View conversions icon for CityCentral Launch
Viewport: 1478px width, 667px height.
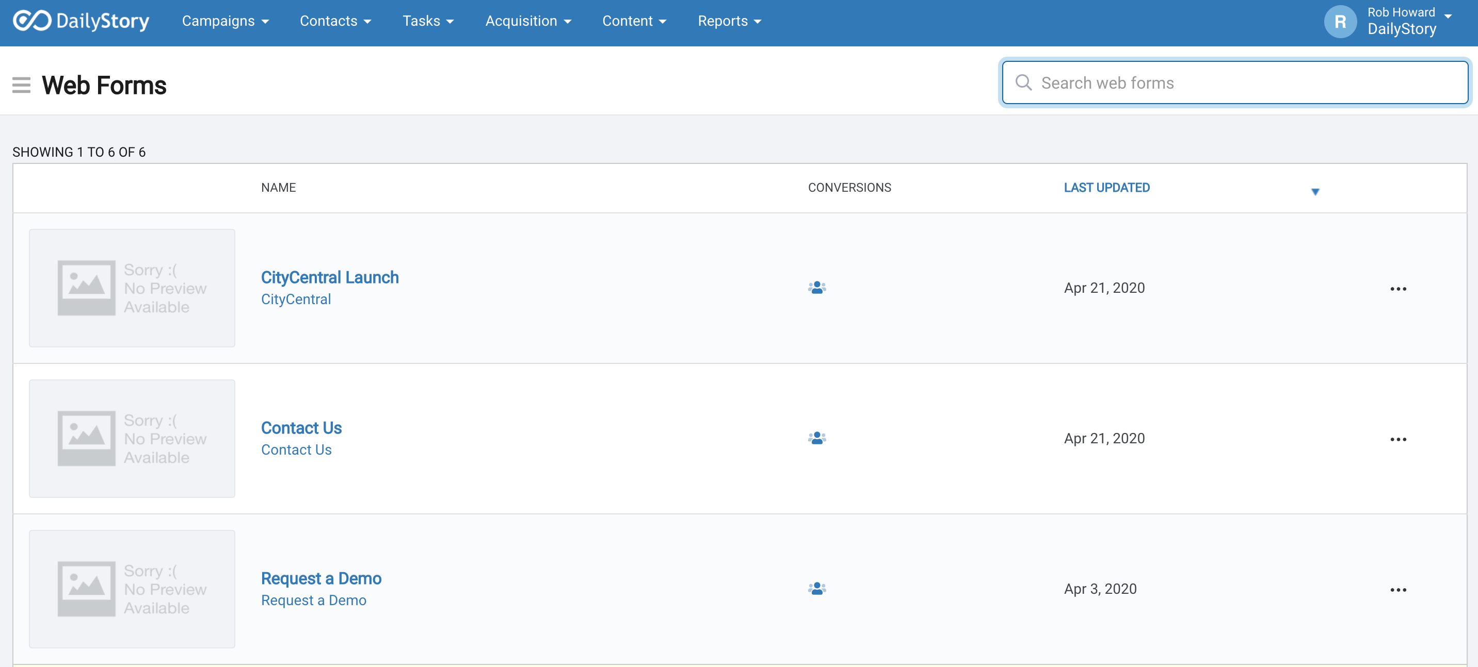[816, 288]
